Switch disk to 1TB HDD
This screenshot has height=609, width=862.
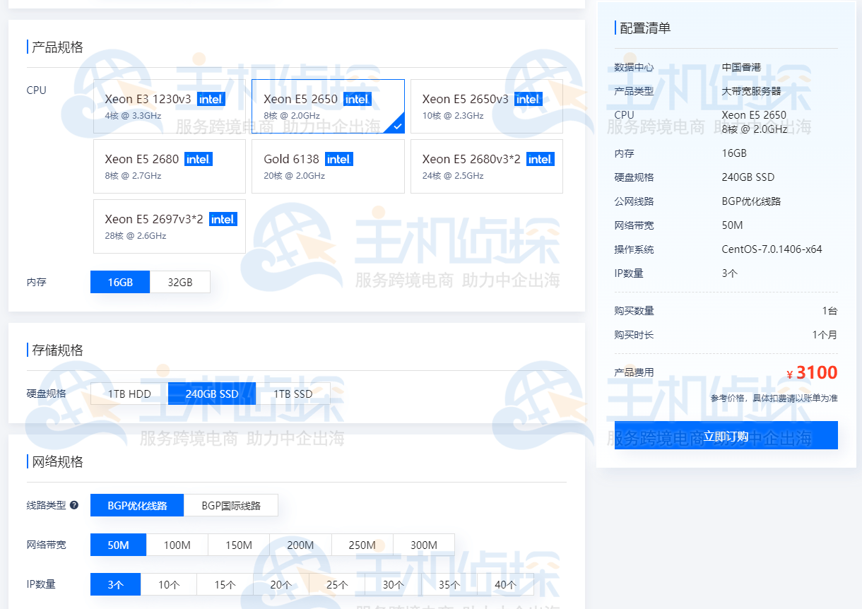pyautogui.click(x=127, y=393)
